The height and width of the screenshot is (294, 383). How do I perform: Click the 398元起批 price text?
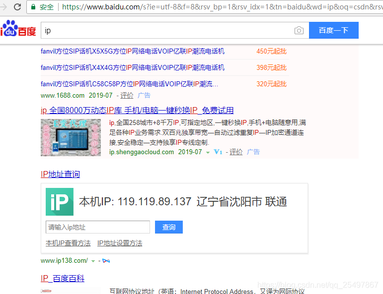(x=271, y=67)
